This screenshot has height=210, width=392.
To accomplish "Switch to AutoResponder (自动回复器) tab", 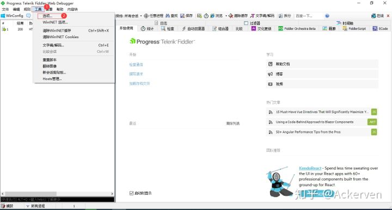I will pyautogui.click(x=193, y=29).
